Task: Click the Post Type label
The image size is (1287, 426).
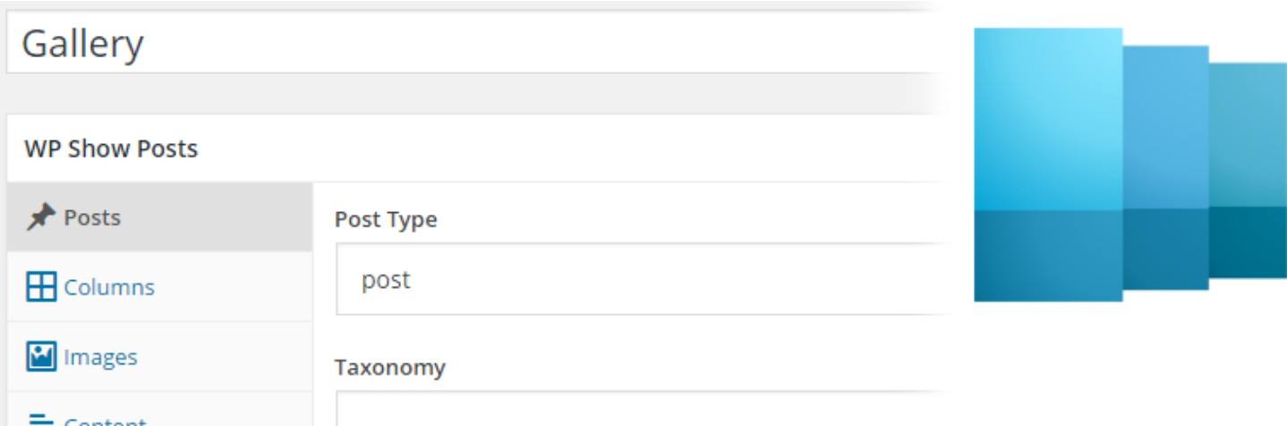Action: (x=386, y=219)
